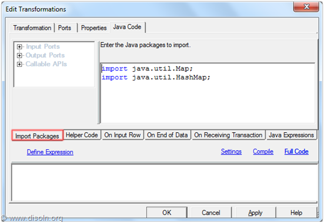Expand the Callable APIs tree node
The image size is (324, 222).
click(19, 65)
